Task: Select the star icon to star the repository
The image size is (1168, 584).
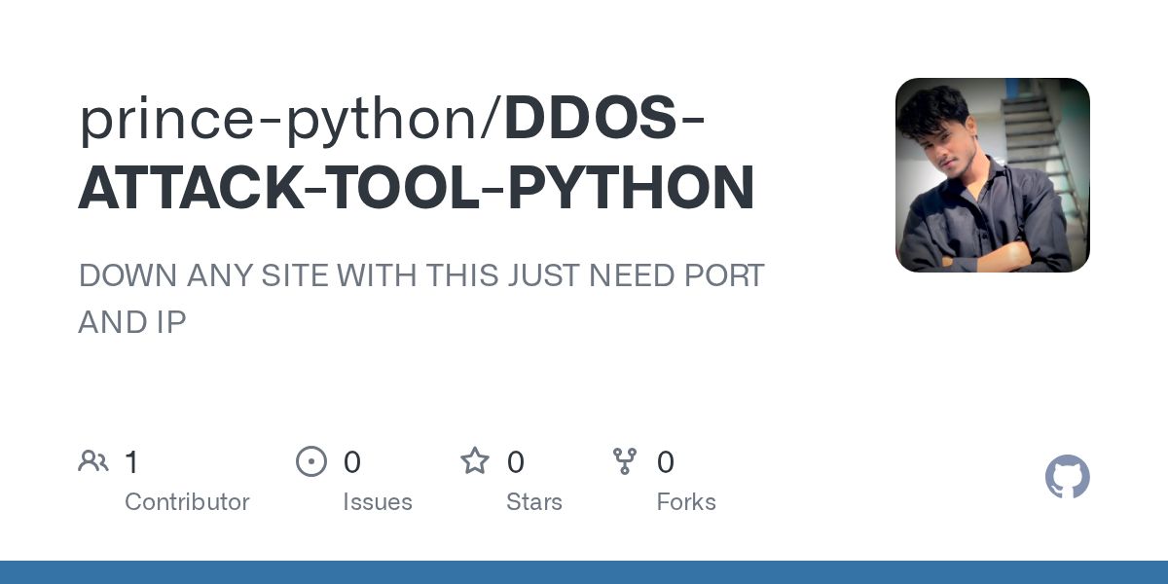Action: coord(475,461)
